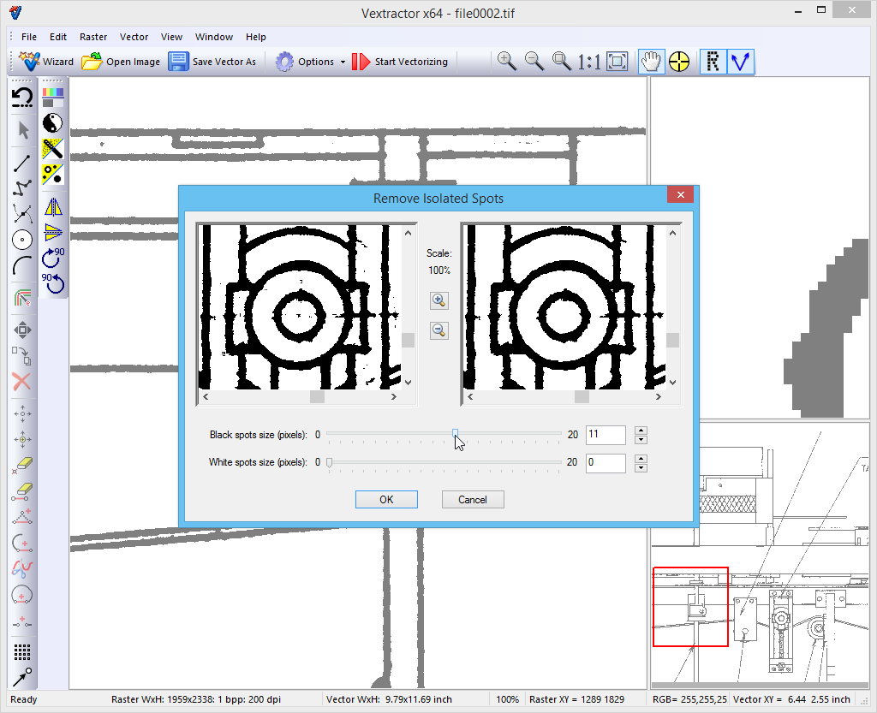Toggle the hand pan tool
The image size is (877, 713).
pos(652,62)
